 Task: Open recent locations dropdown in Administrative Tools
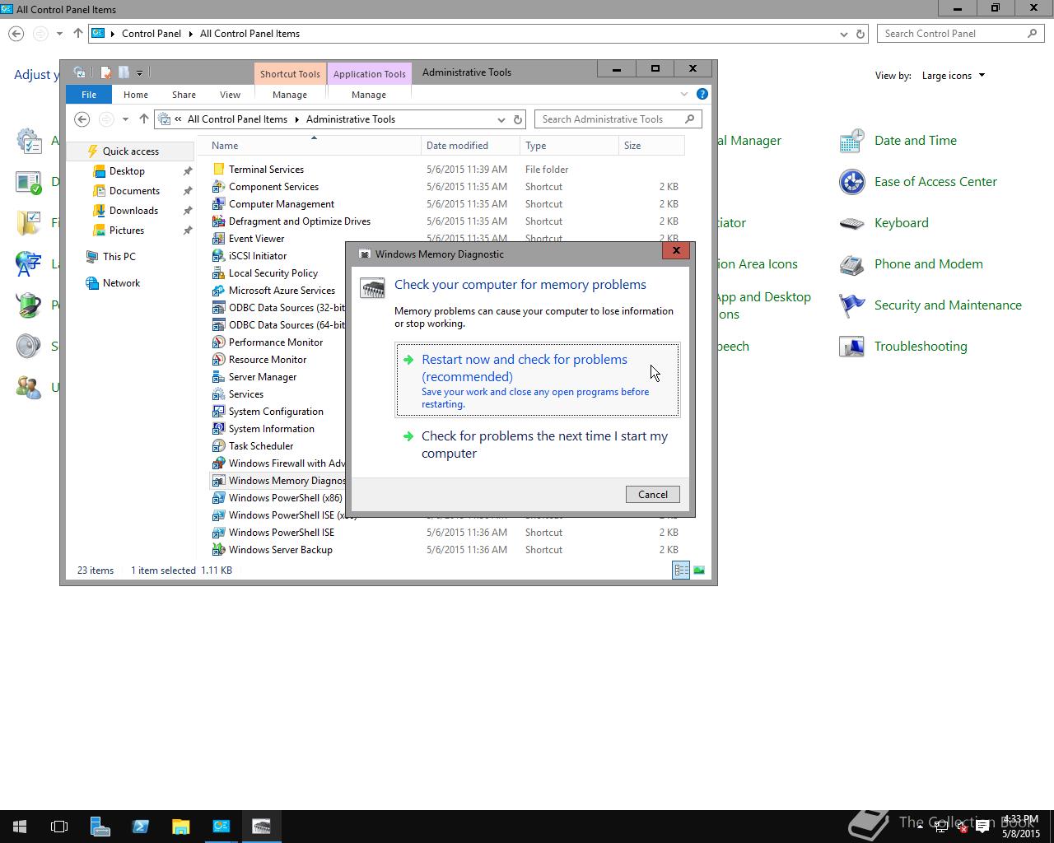pyautogui.click(x=125, y=119)
